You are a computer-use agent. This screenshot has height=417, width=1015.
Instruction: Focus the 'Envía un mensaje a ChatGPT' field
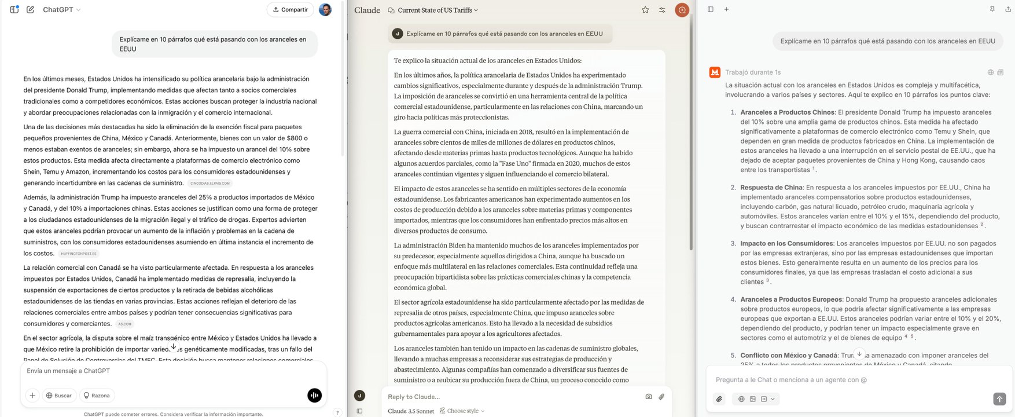(x=174, y=371)
